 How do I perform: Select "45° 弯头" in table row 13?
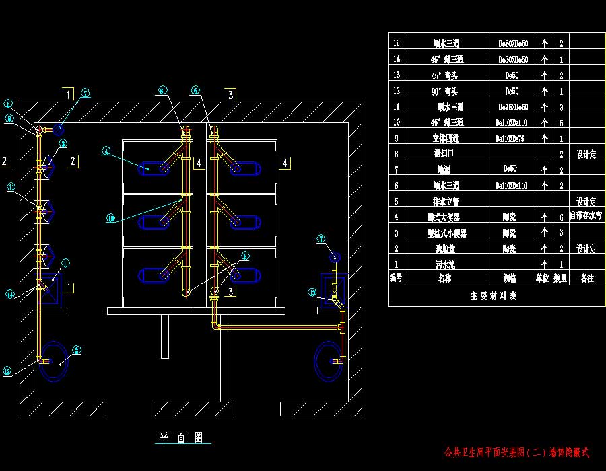pos(444,75)
